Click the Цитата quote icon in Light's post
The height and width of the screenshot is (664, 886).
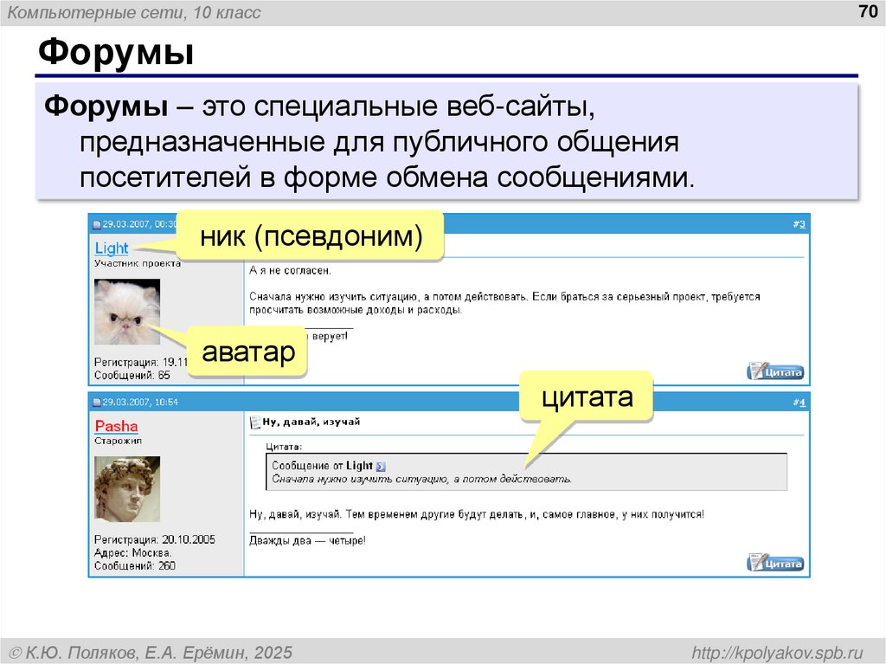coord(775,371)
